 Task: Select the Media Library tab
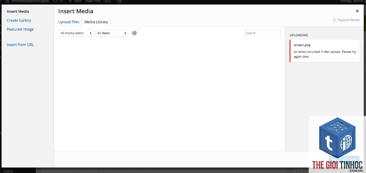coord(96,22)
